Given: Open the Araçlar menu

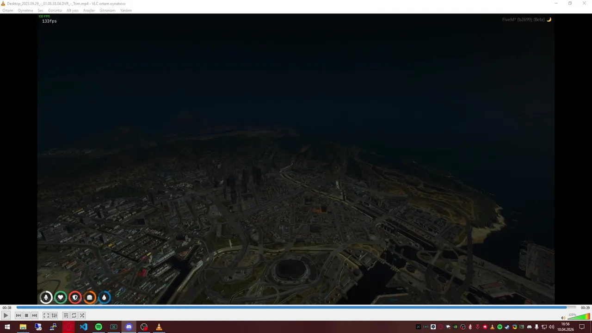Looking at the screenshot, I should point(89,10).
